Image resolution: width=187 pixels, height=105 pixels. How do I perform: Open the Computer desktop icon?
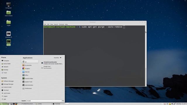(x=8, y=5)
